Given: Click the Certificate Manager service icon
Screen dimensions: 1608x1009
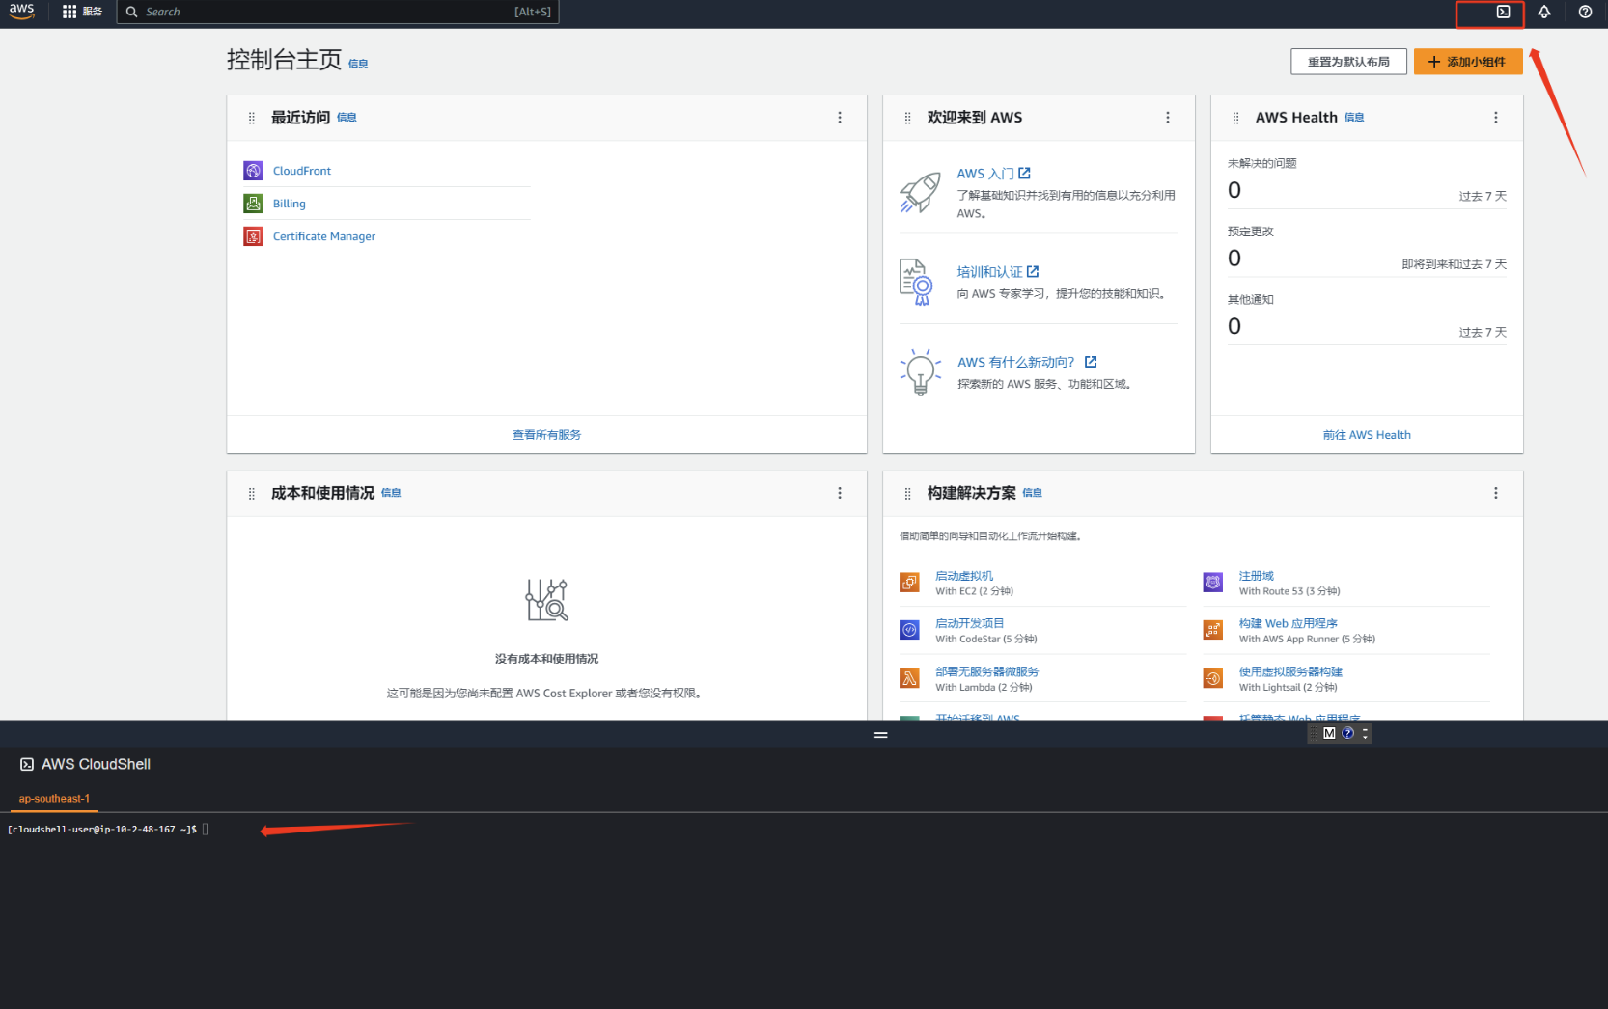Looking at the screenshot, I should point(253,236).
